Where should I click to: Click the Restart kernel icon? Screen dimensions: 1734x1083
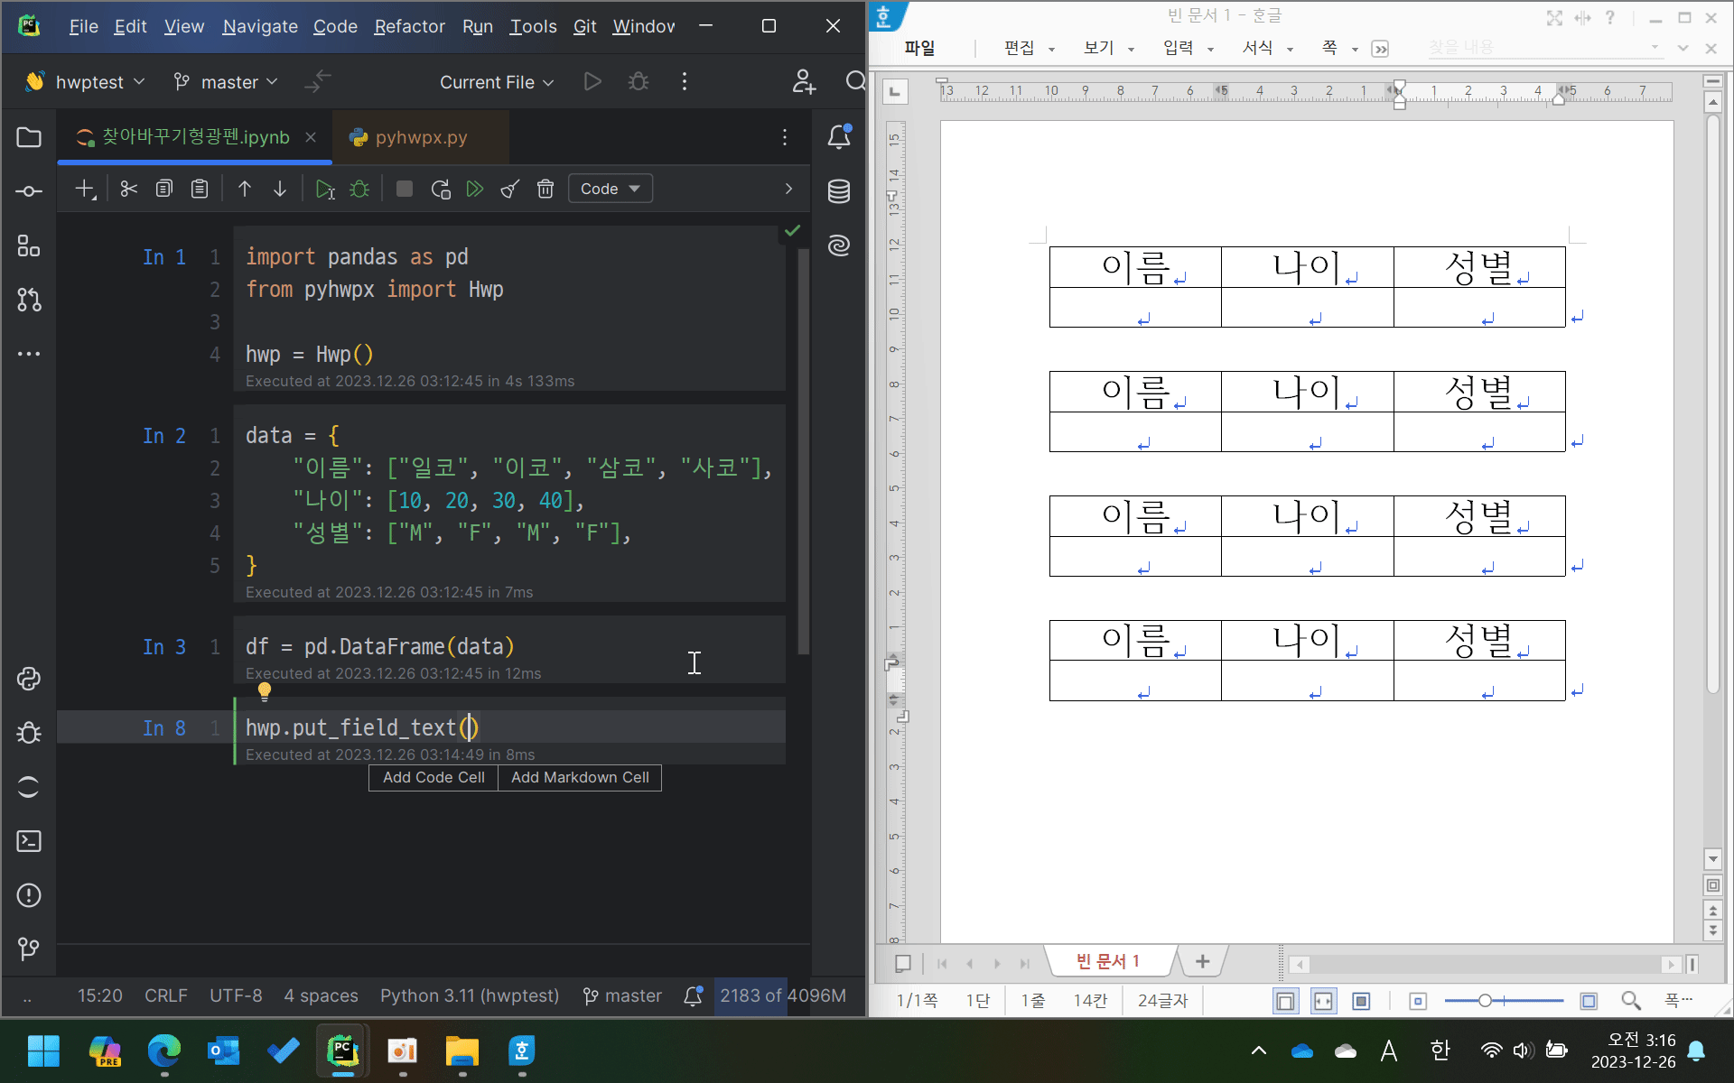[x=441, y=189]
